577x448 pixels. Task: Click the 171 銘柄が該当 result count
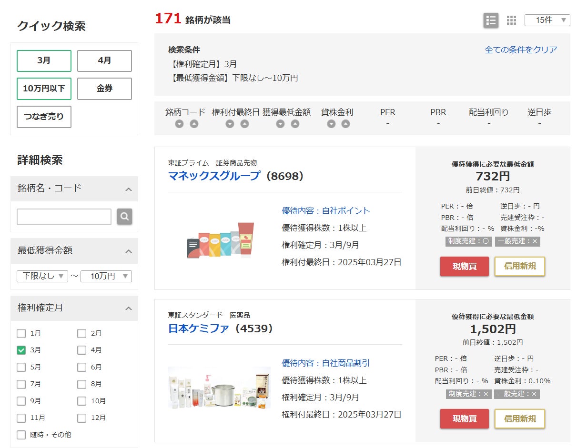coord(193,19)
